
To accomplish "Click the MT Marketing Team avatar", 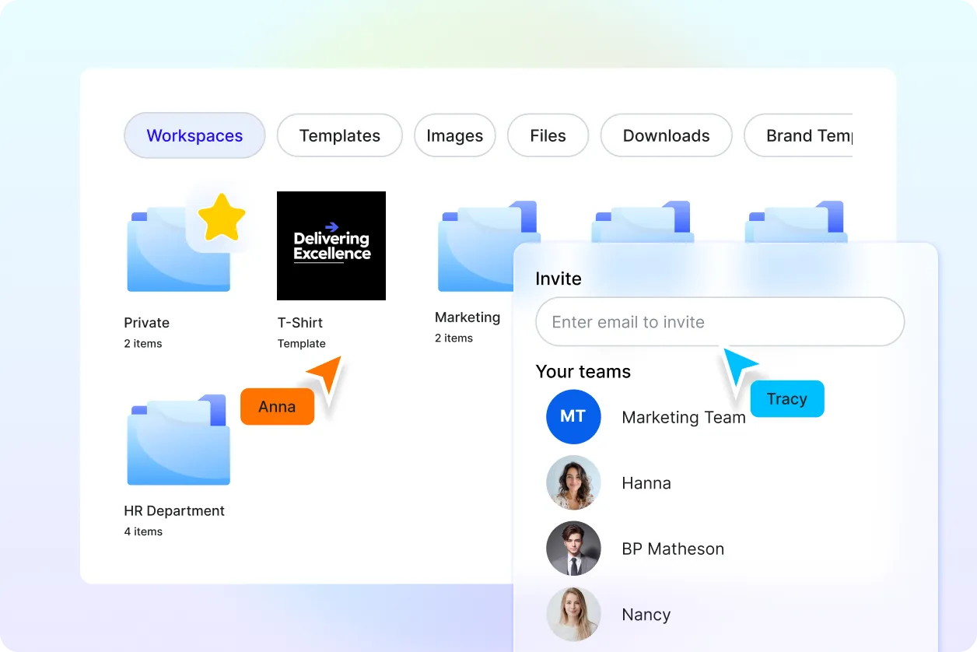I will click(x=573, y=417).
